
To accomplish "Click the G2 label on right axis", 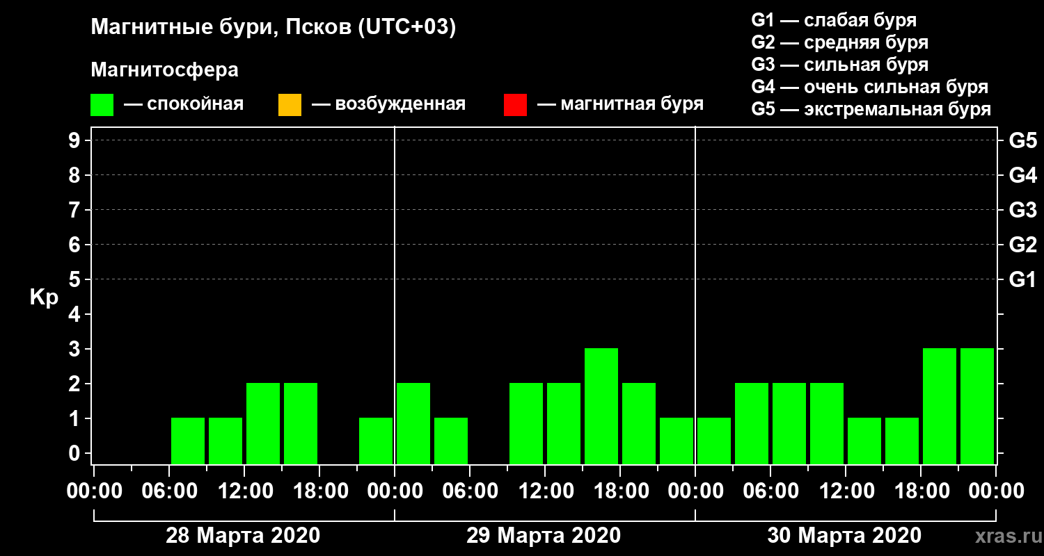I will point(1022,245).
